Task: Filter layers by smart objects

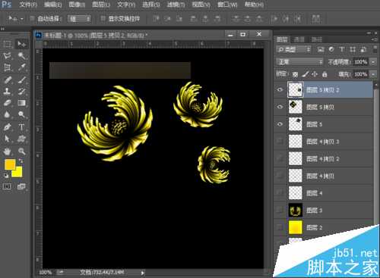Action: coord(363,49)
